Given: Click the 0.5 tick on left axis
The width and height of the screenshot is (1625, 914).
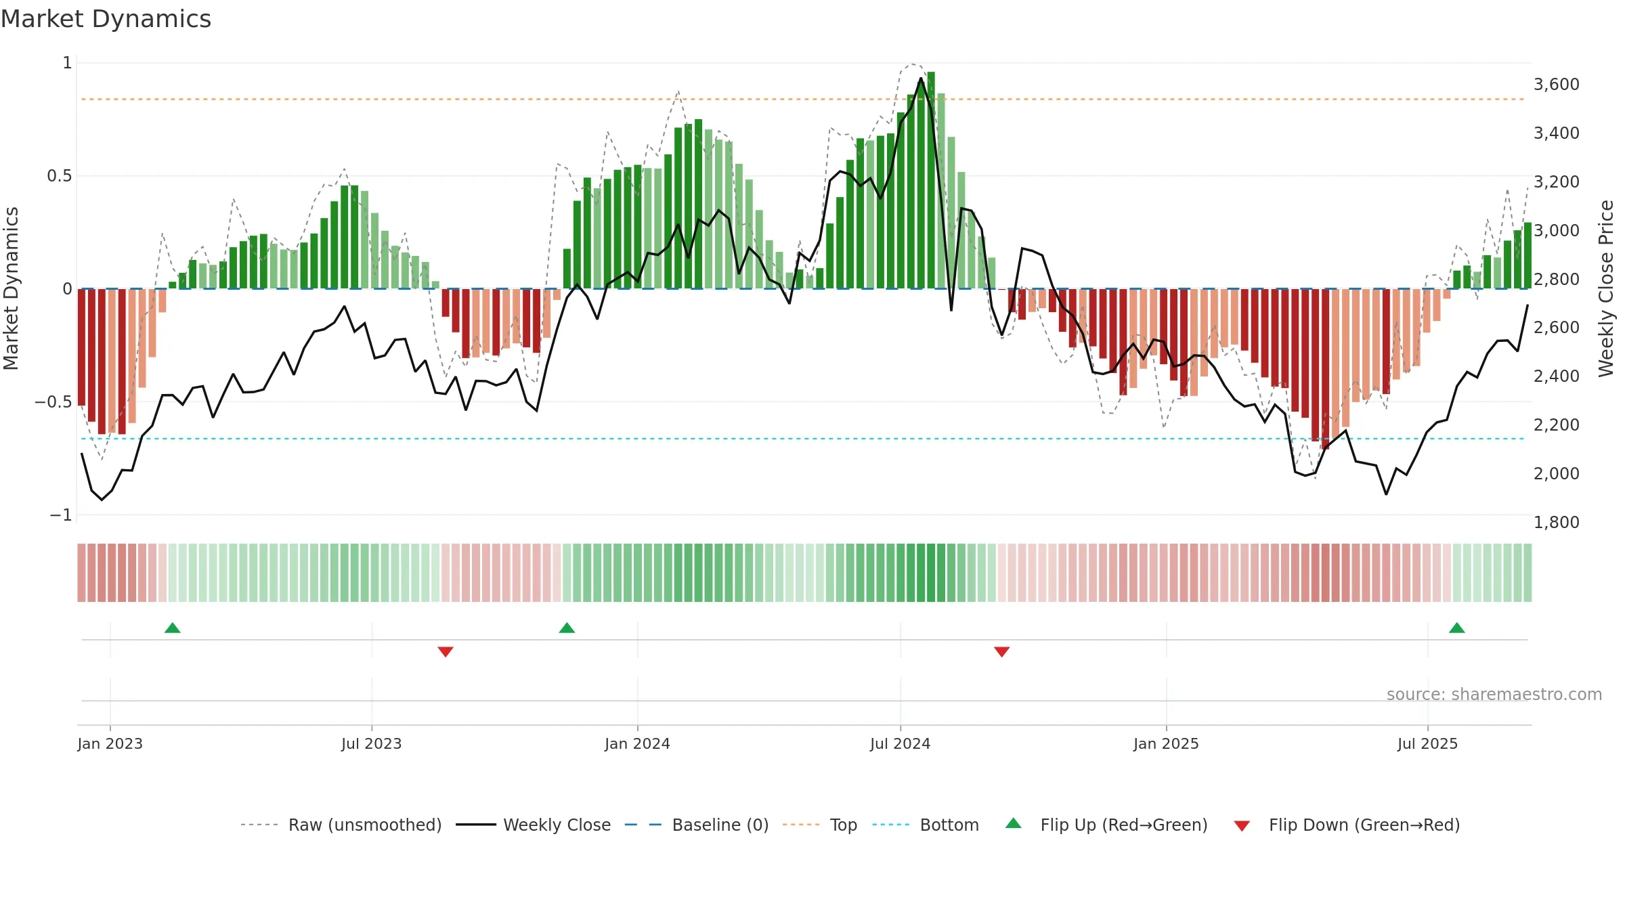Looking at the screenshot, I should pos(60,176).
